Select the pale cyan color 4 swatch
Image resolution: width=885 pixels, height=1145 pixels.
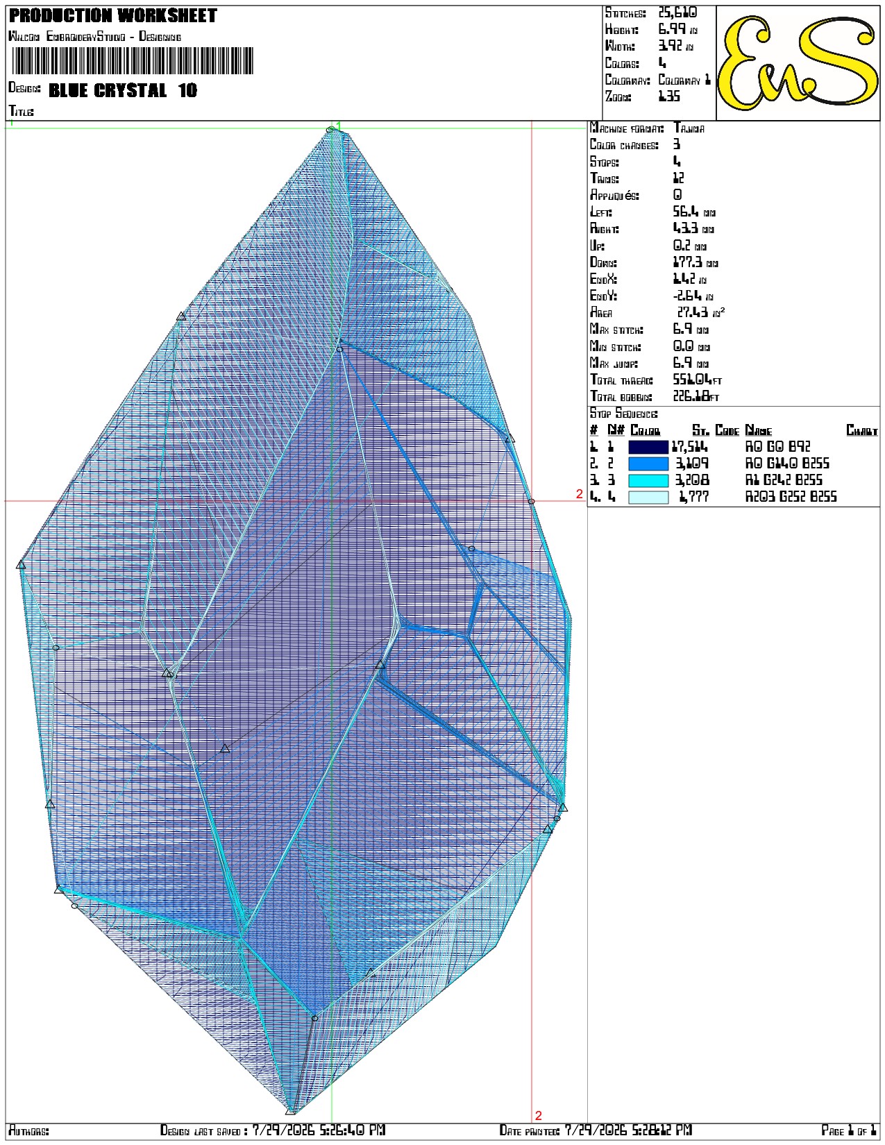[648, 497]
